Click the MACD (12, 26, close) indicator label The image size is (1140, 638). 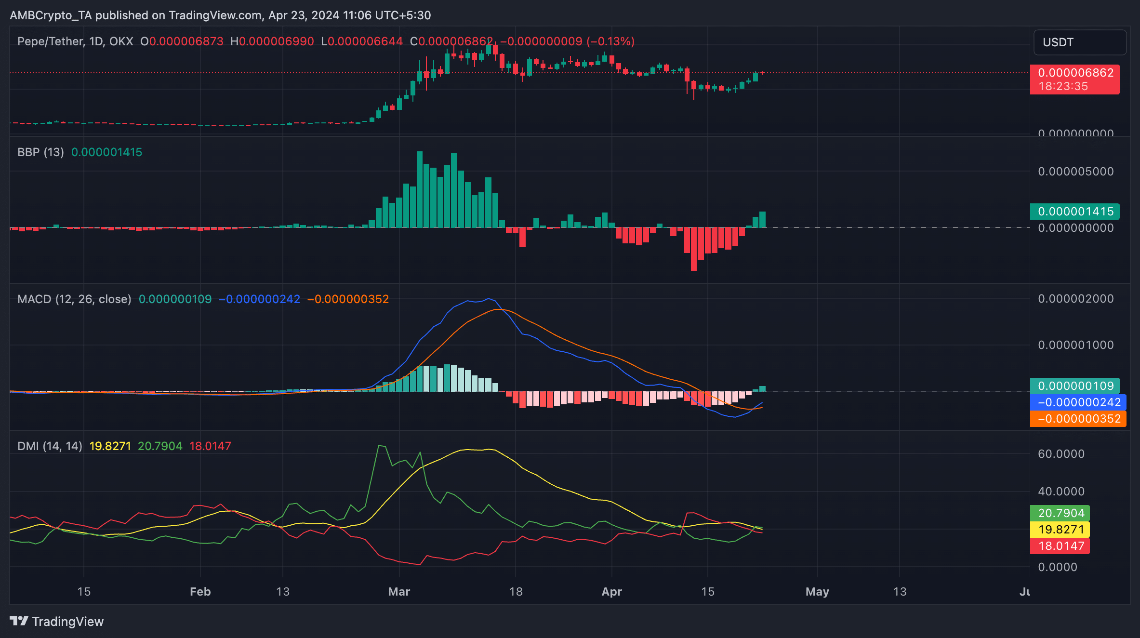pyautogui.click(x=74, y=299)
